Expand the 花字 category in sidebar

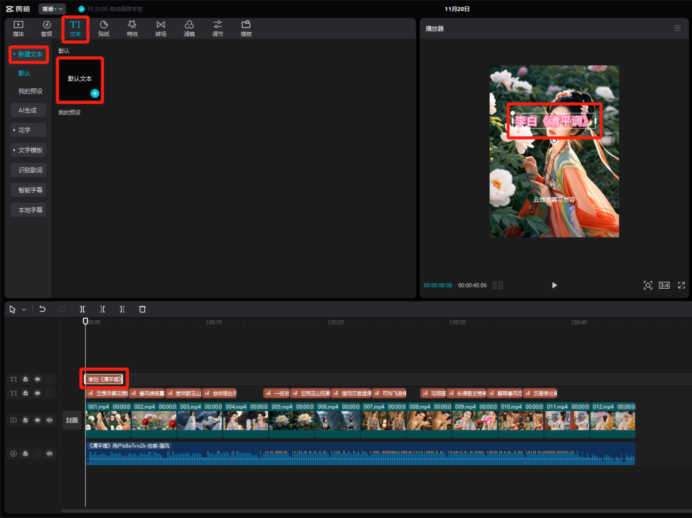click(x=29, y=131)
